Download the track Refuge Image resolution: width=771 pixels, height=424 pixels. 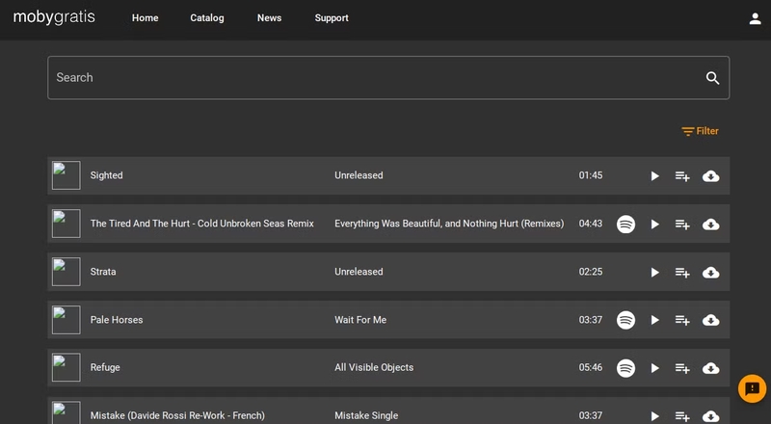coord(711,368)
